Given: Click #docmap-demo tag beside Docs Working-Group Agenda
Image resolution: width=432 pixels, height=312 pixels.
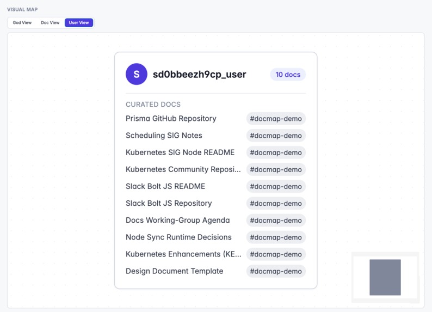Looking at the screenshot, I should [x=276, y=220].
